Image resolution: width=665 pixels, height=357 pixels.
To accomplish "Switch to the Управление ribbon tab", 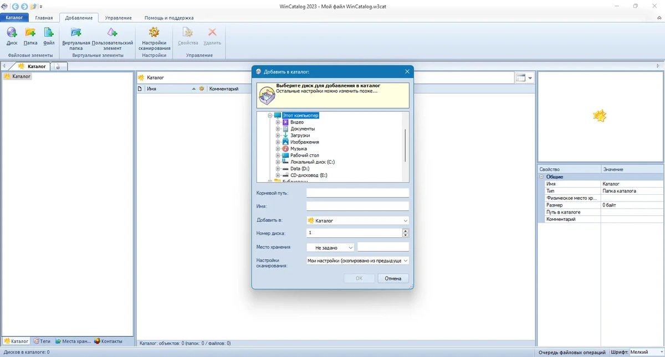I will click(118, 18).
